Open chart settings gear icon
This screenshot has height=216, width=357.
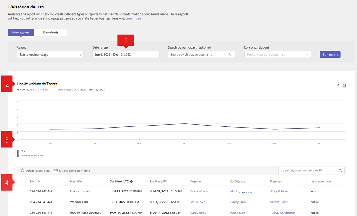344,86
